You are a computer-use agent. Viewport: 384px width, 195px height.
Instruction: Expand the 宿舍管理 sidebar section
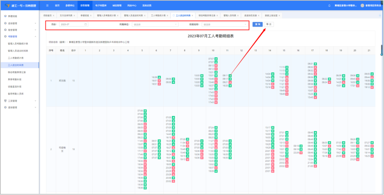point(35,30)
